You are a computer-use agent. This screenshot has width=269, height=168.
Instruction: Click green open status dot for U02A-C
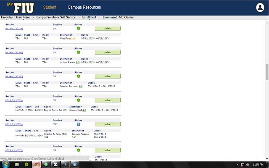pyautogui.click(x=79, y=150)
